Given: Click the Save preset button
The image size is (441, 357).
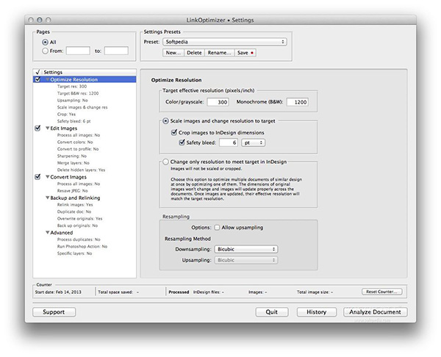Looking at the screenshot, I should 245,53.
